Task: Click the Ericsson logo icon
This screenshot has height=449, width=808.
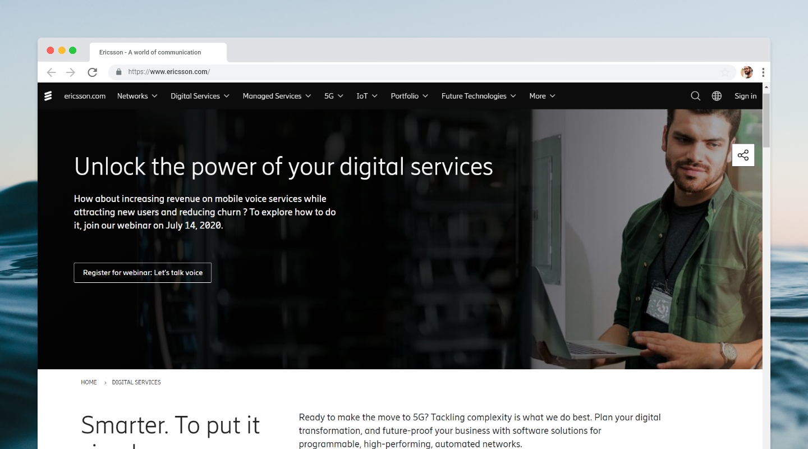Action: coord(48,96)
